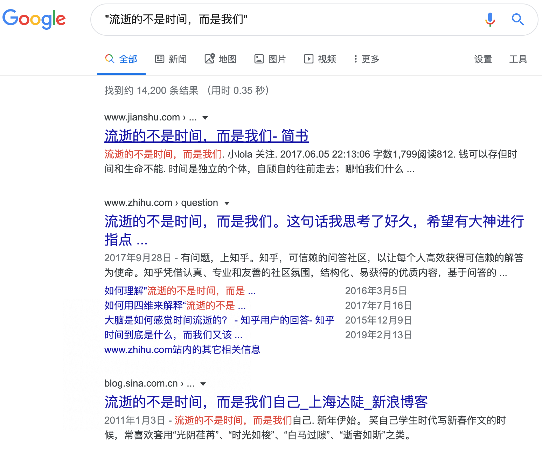Open the 上海达陡_新浪博客 result
The image size is (542, 451).
coord(266,402)
